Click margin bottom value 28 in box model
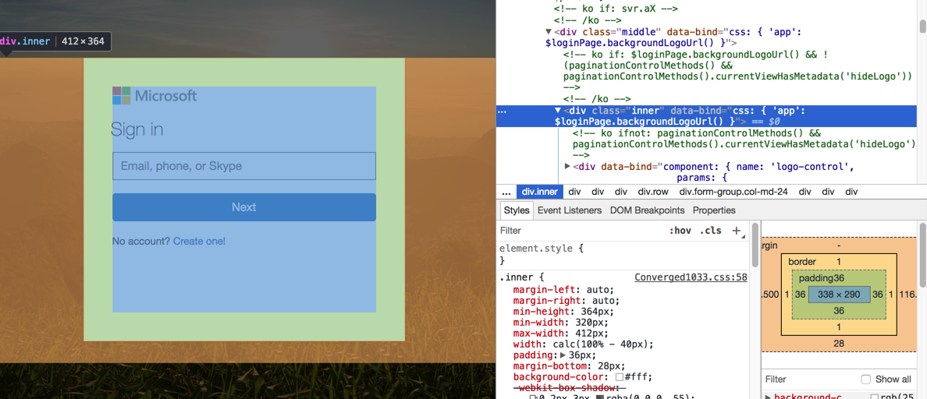Screen dimensions: 927x399 [840, 344]
